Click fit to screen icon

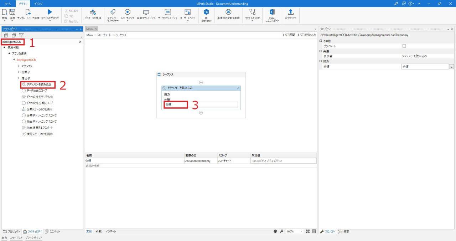coord(307,231)
